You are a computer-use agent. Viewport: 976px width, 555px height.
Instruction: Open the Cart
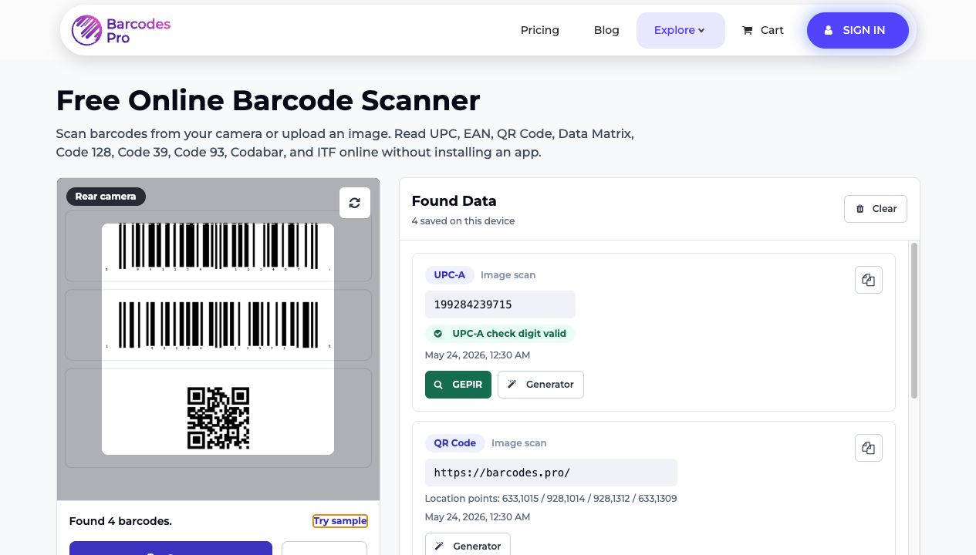point(763,30)
